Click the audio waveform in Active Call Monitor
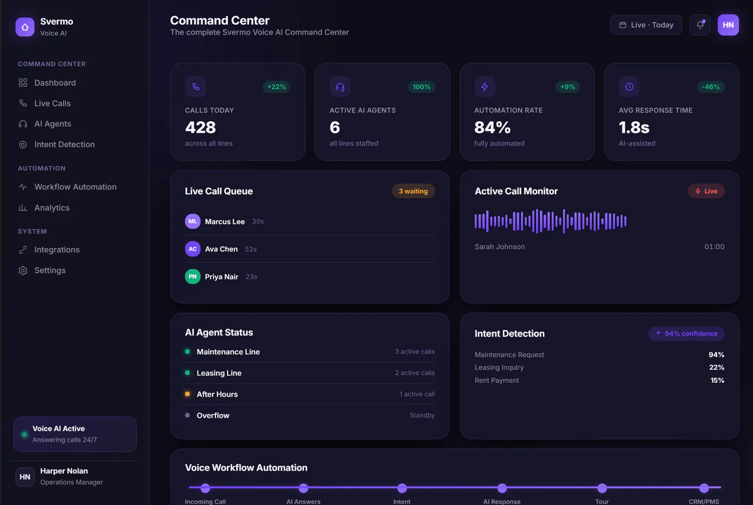The image size is (753, 505). point(551,221)
